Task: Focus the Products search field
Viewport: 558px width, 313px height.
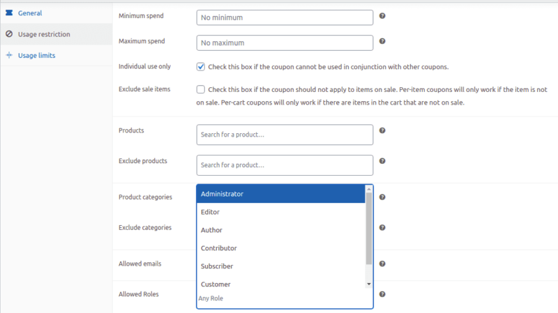Action: 285,135
